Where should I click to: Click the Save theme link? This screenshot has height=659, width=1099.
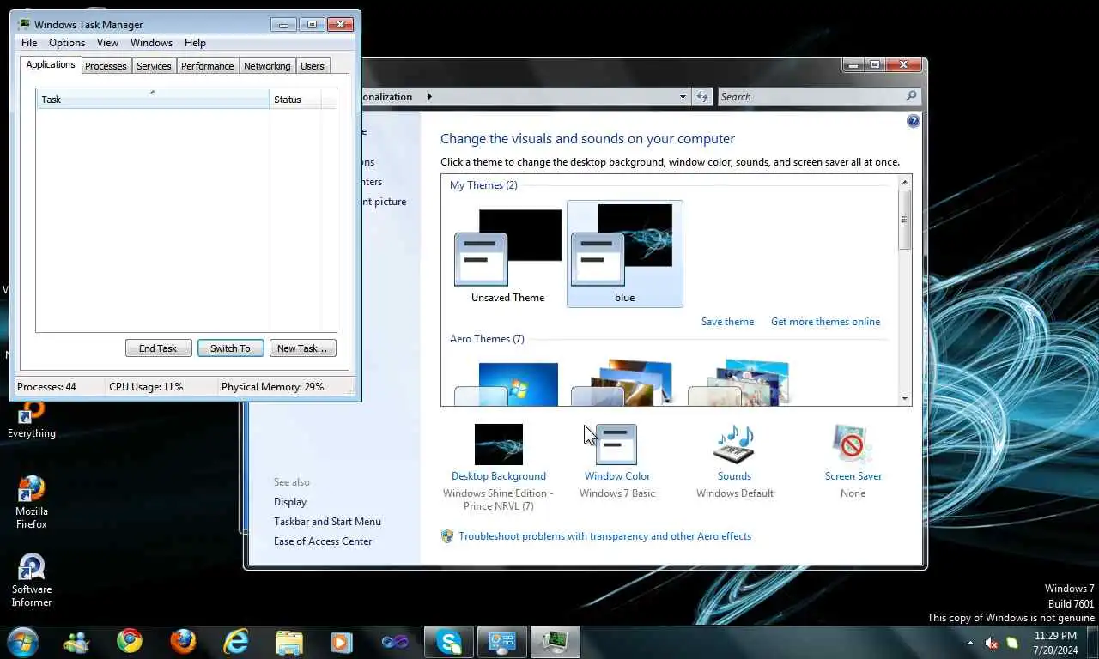[x=727, y=322]
